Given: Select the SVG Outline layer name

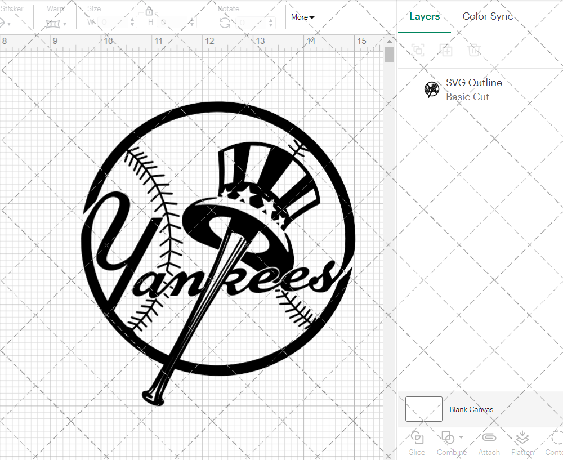Looking at the screenshot, I should [474, 83].
